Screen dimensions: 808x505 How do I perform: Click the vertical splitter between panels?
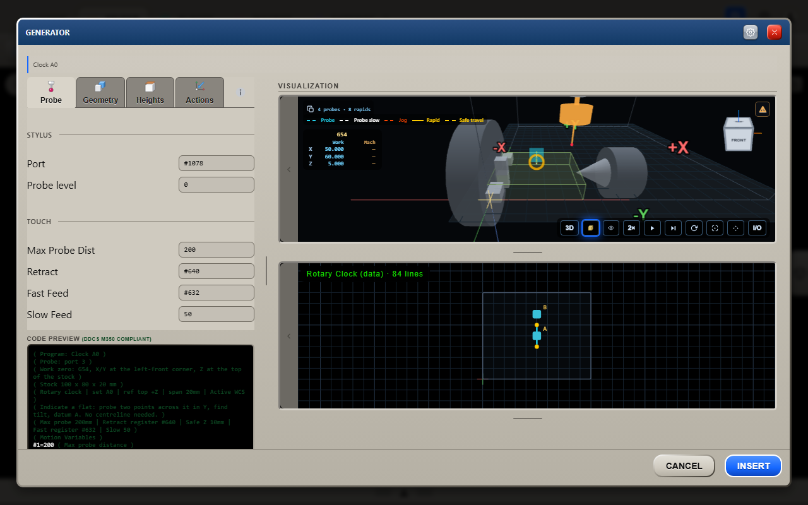(x=266, y=270)
